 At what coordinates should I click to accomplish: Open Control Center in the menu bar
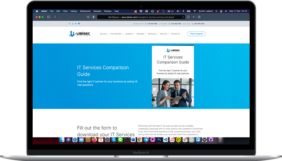tap(221, 11)
